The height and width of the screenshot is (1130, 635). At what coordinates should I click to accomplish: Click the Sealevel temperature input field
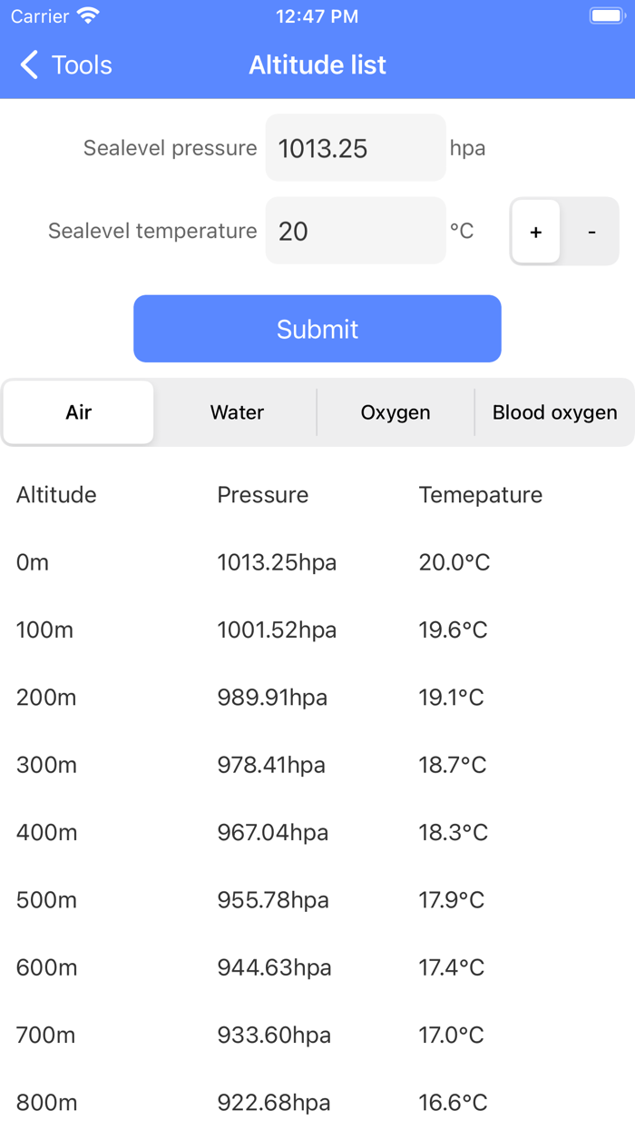tap(355, 231)
